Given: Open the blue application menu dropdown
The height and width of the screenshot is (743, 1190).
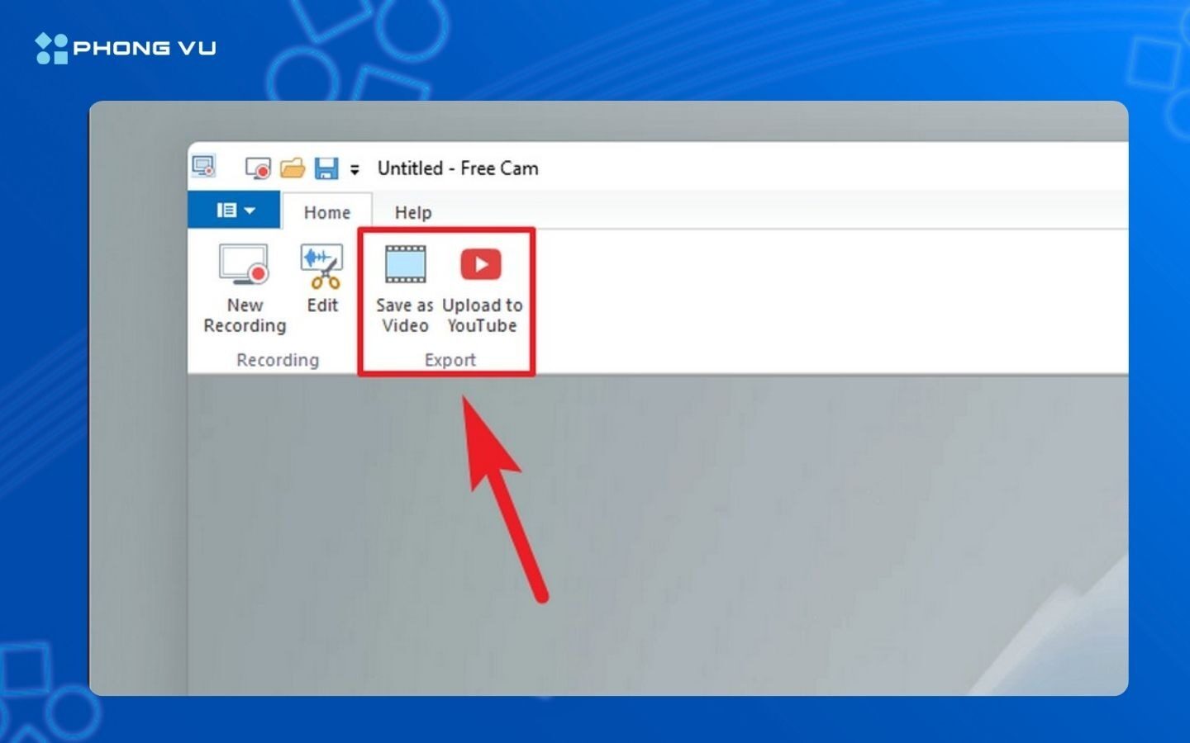Looking at the screenshot, I should pyautogui.click(x=235, y=211).
